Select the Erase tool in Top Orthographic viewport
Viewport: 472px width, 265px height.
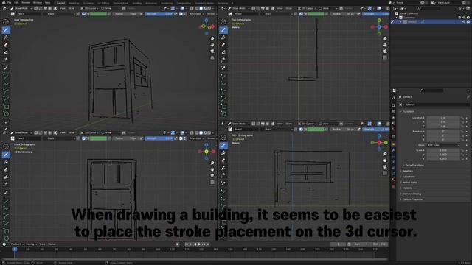coord(223,45)
